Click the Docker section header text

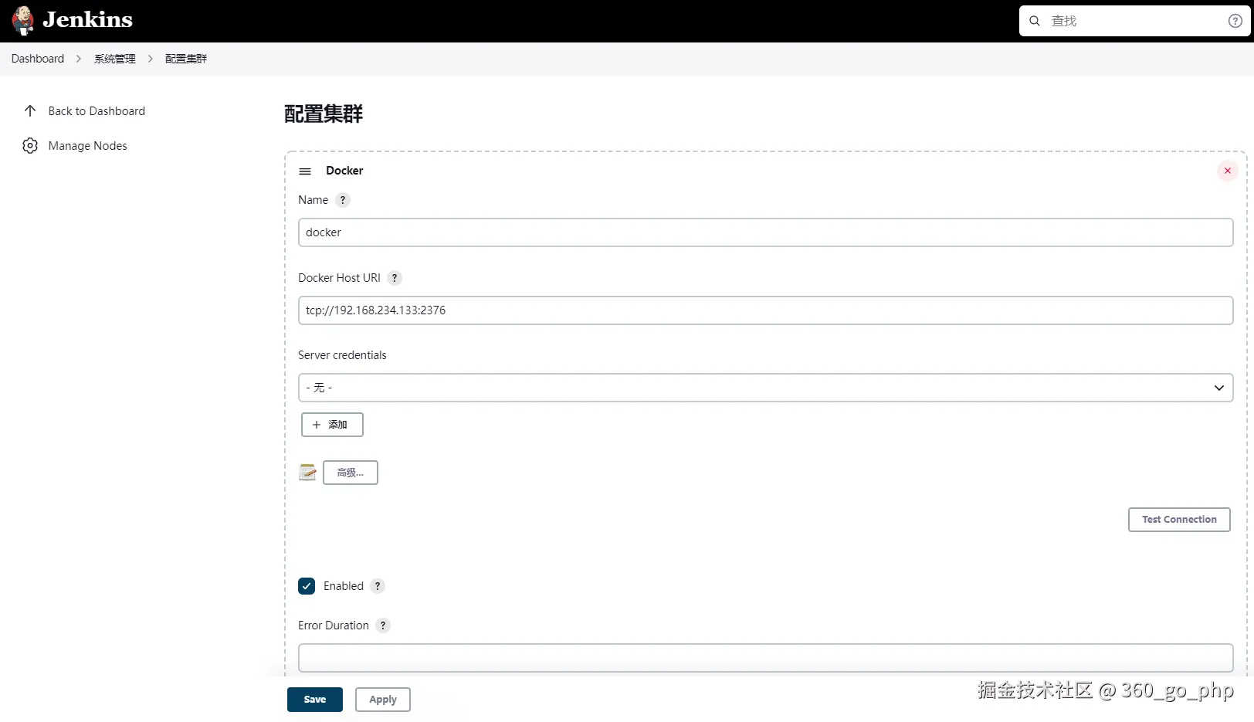pos(344,171)
